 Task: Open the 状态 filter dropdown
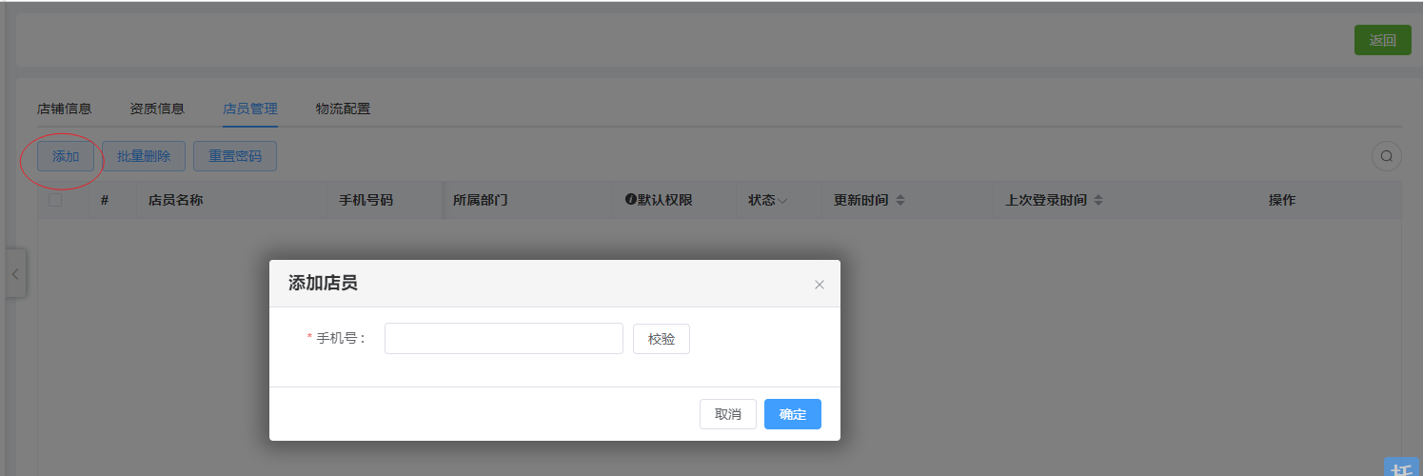pyautogui.click(x=782, y=201)
